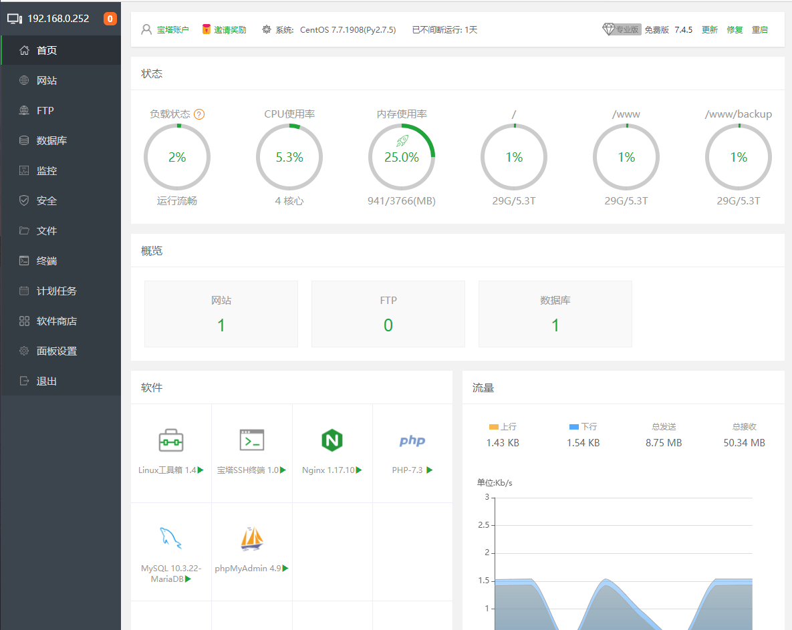The width and height of the screenshot is (792, 630).
Task: Click the 邀请奖励 invite reward link
Action: [x=230, y=30]
